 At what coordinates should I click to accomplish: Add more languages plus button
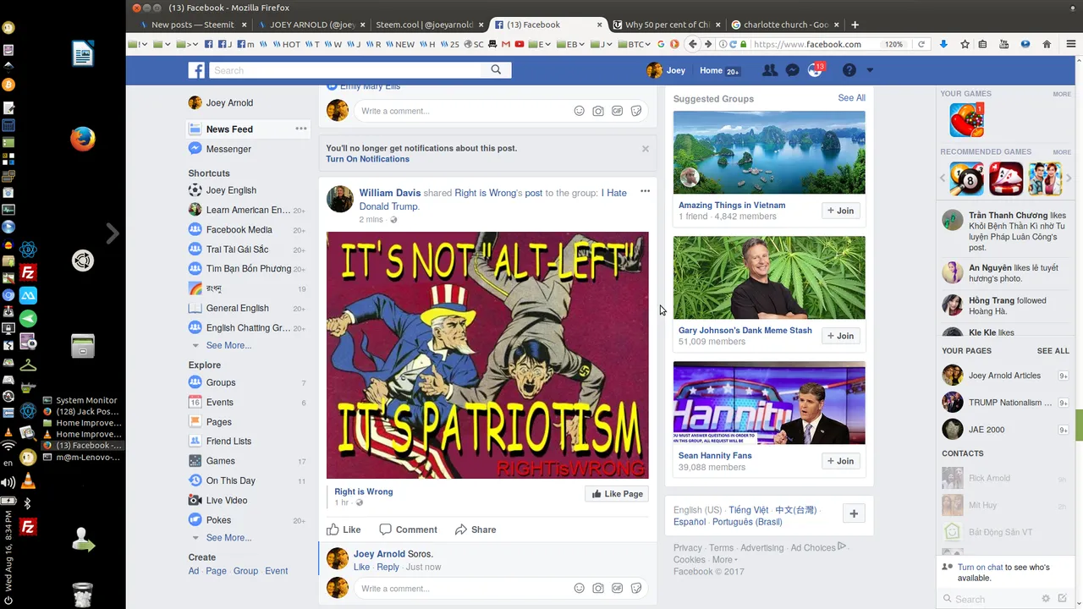point(854,513)
